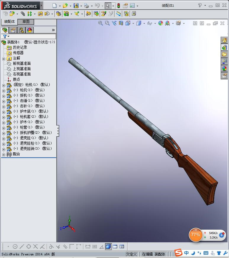The height and width of the screenshot is (258, 229).
Task: Click the Mate paperclip toolbar icon
Action: click(x=23, y=14)
